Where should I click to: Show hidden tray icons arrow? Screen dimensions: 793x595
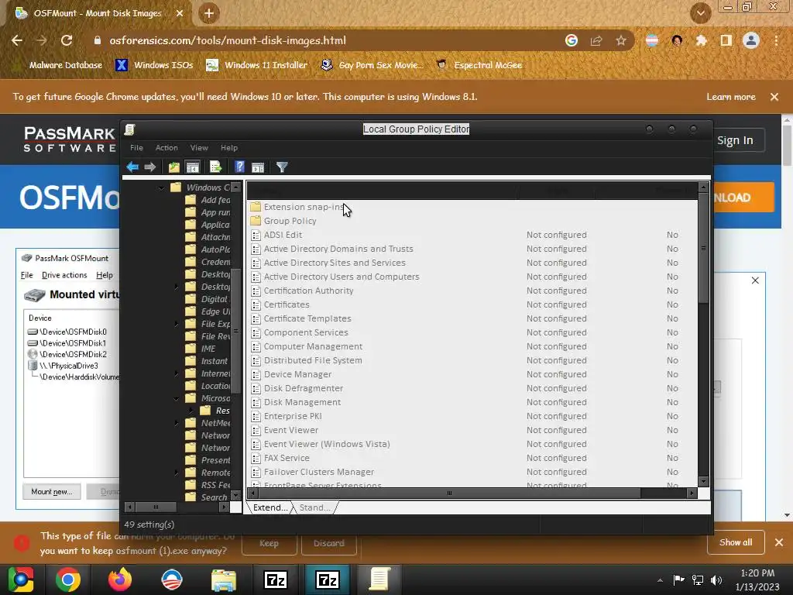coord(660,580)
